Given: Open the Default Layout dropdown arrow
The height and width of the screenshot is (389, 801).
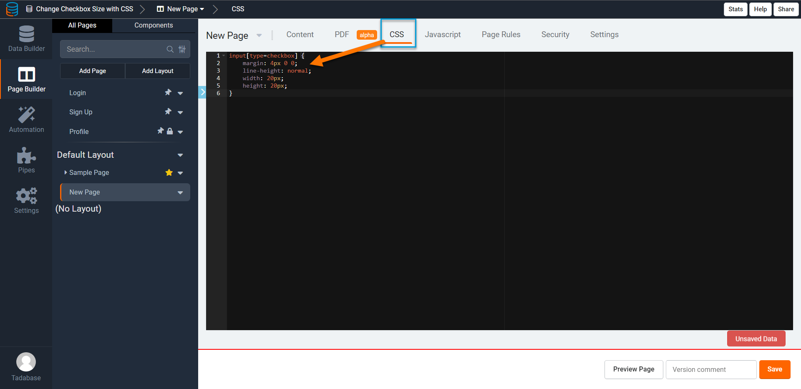Looking at the screenshot, I should (180, 155).
